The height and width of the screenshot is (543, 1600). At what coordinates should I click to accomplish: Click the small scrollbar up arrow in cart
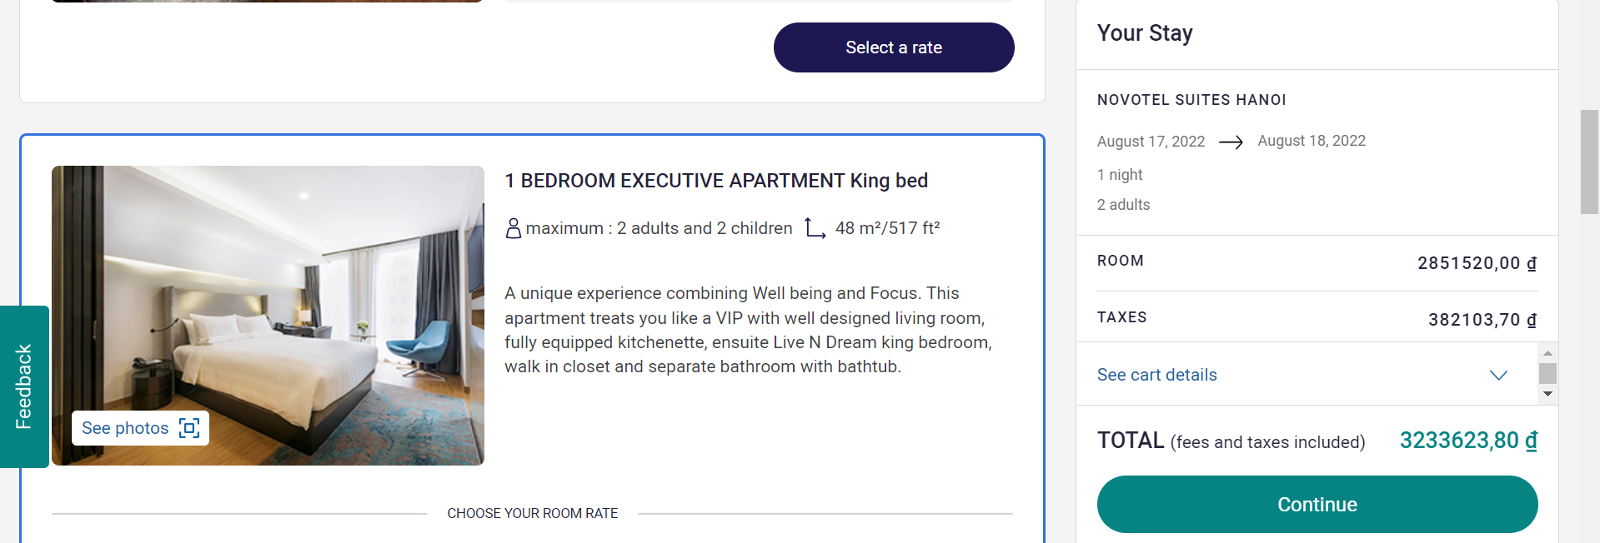[1547, 353]
